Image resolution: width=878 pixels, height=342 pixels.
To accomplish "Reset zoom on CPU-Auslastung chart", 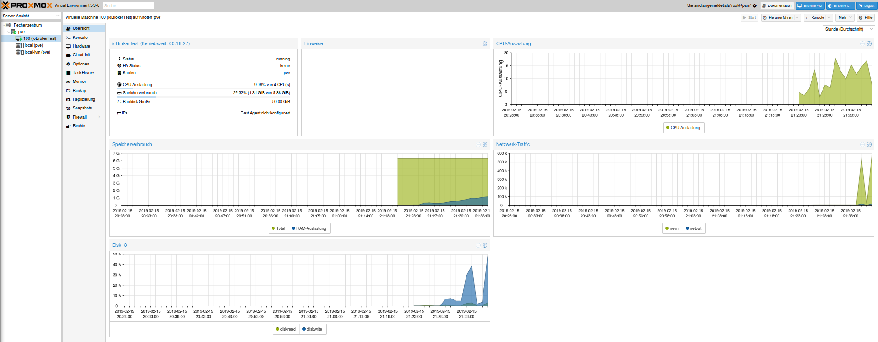I will pos(869,44).
